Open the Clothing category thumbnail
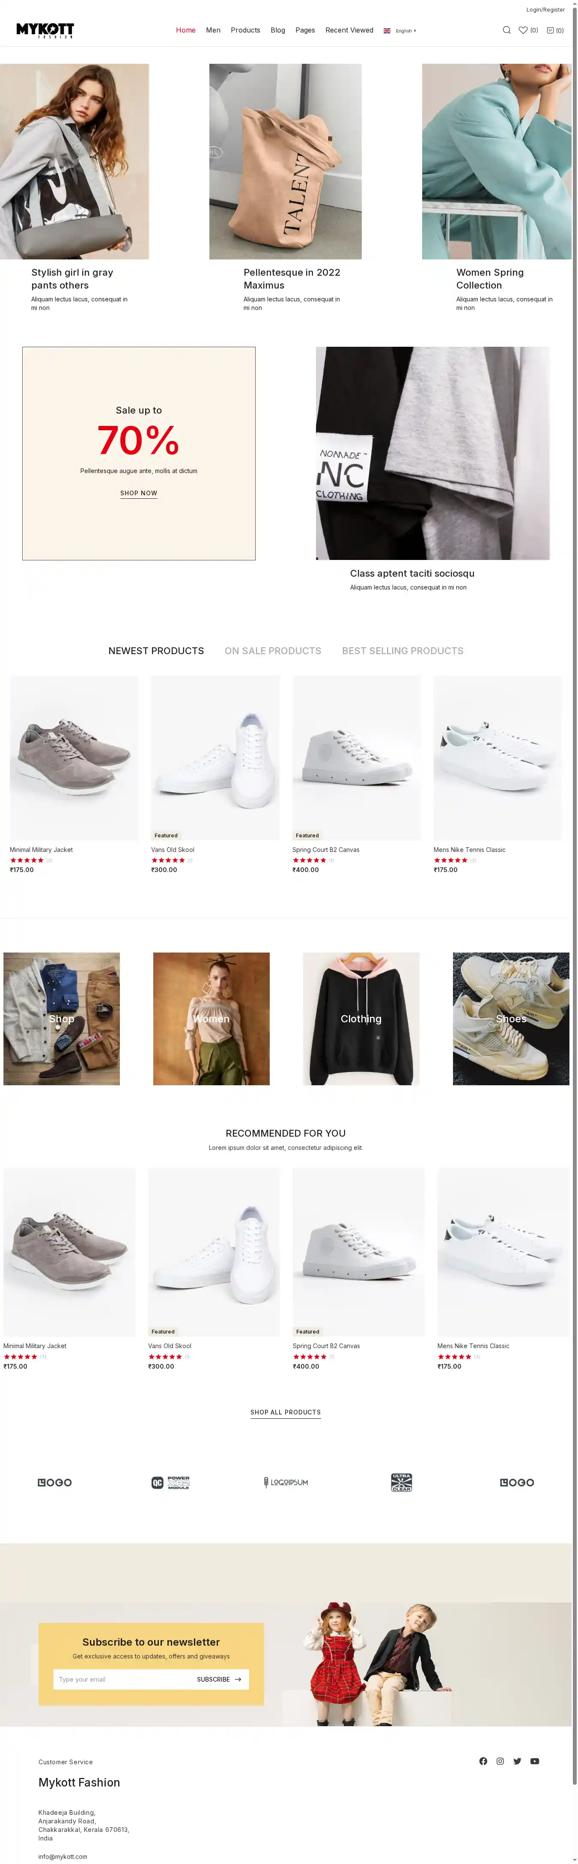578x1864 pixels. 361,1018
